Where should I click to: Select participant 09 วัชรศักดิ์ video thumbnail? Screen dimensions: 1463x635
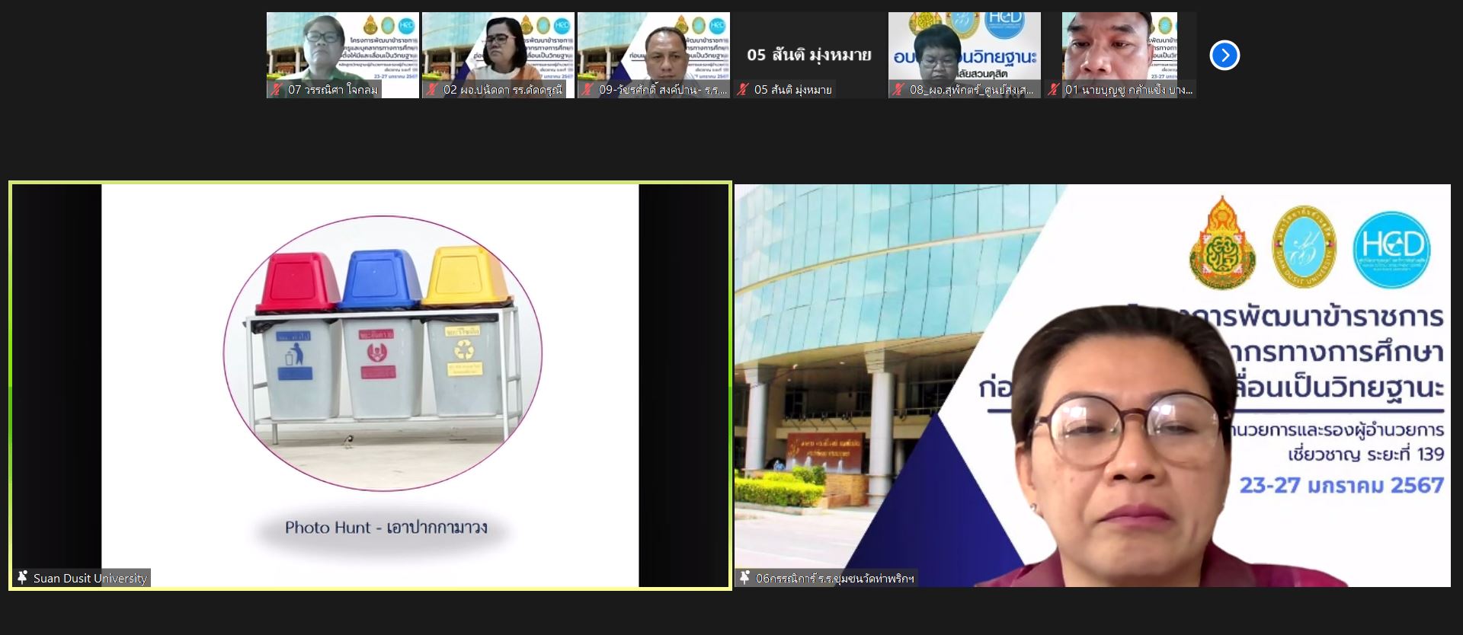(x=653, y=47)
